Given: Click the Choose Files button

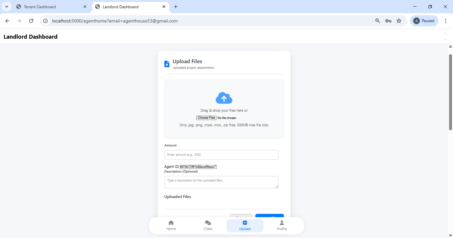Looking at the screenshot, I should point(206,118).
